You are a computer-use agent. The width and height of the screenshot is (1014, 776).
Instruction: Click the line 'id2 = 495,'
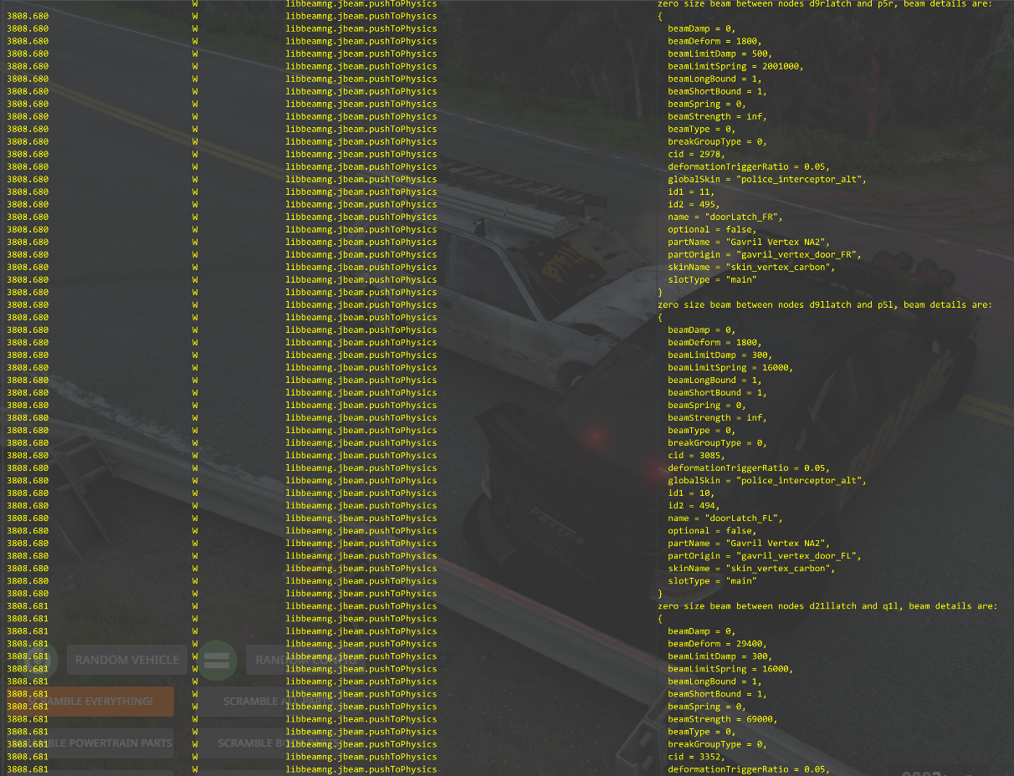pos(694,204)
